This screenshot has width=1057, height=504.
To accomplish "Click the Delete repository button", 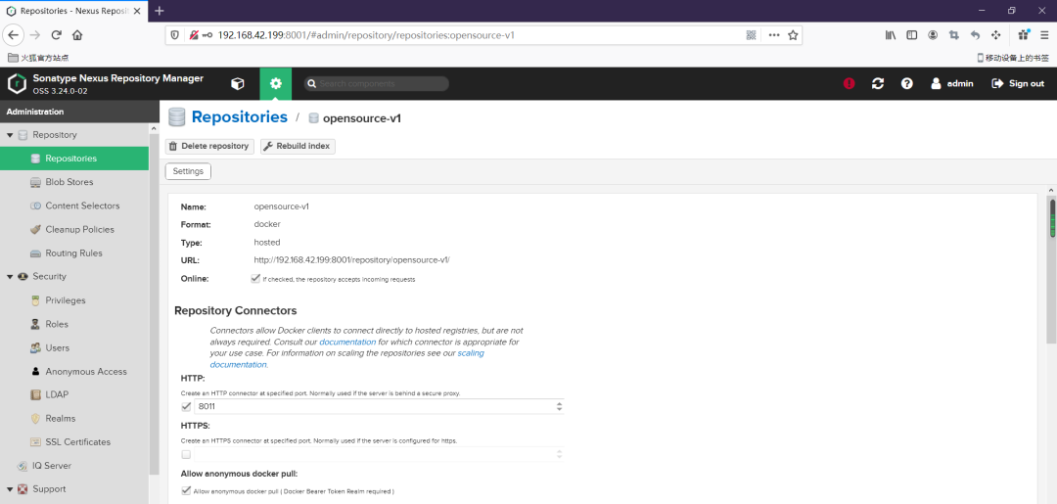I will pyautogui.click(x=209, y=146).
